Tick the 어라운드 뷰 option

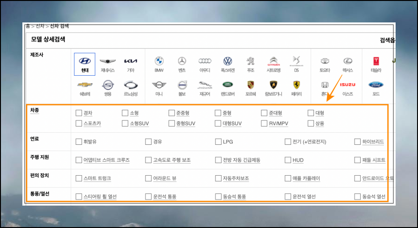(148, 178)
